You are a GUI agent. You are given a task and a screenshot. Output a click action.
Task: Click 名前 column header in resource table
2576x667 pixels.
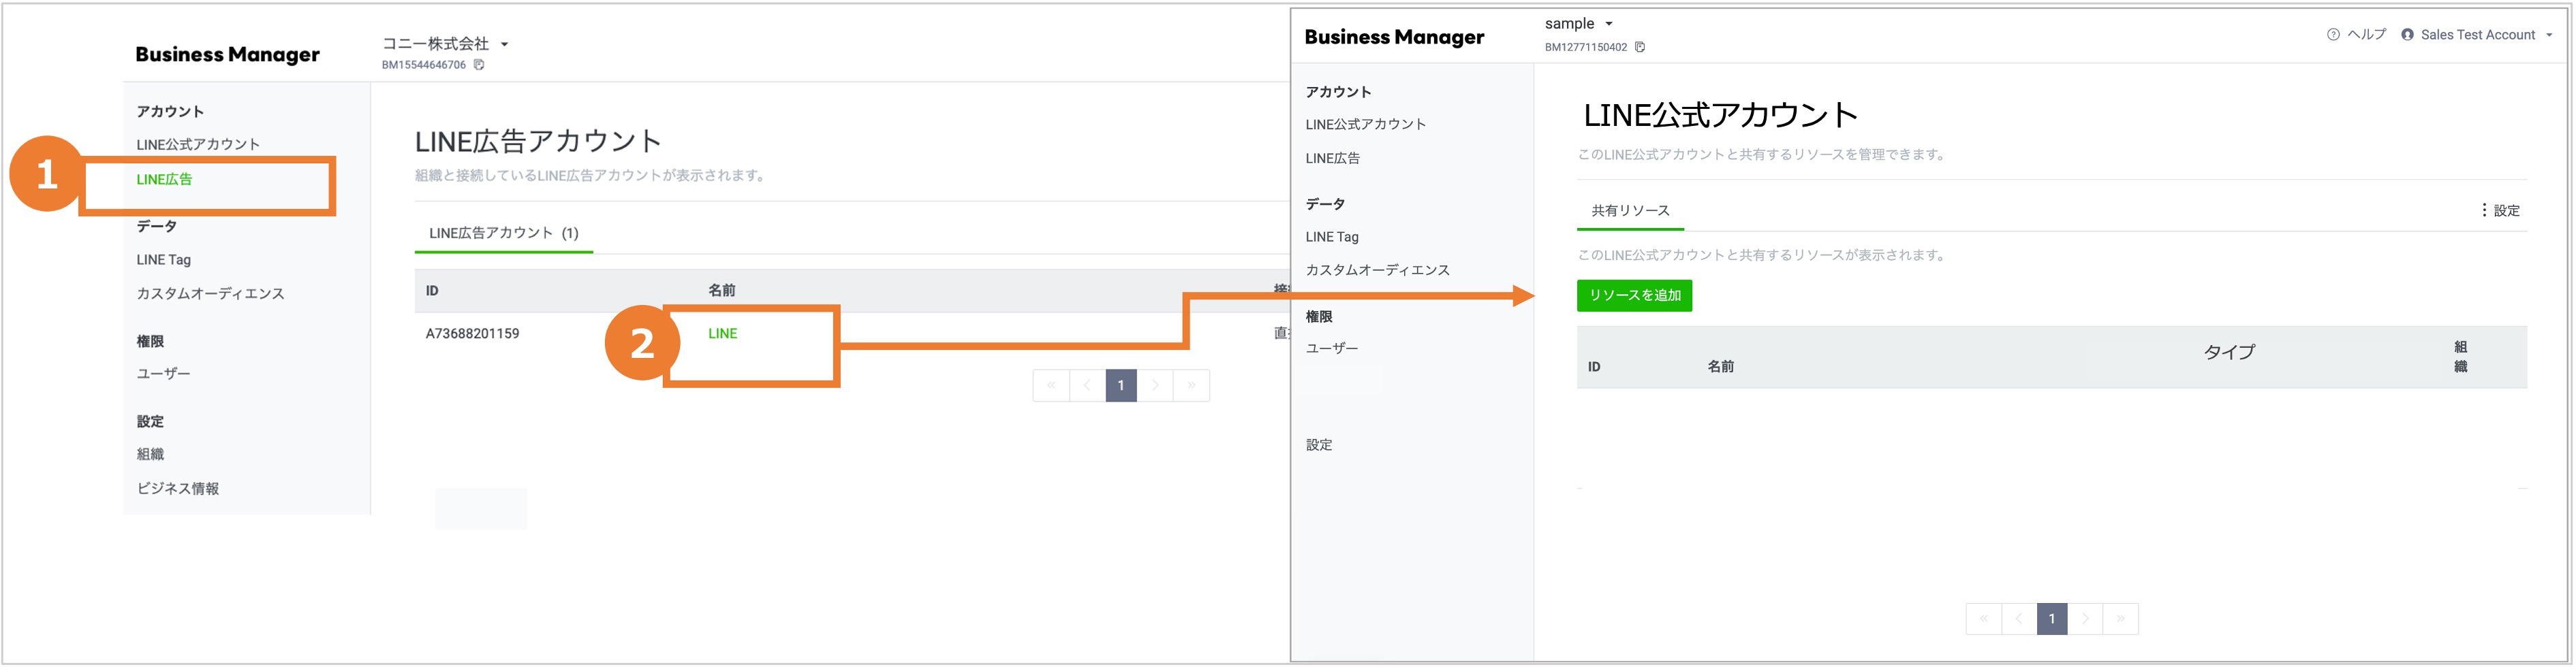[1720, 366]
